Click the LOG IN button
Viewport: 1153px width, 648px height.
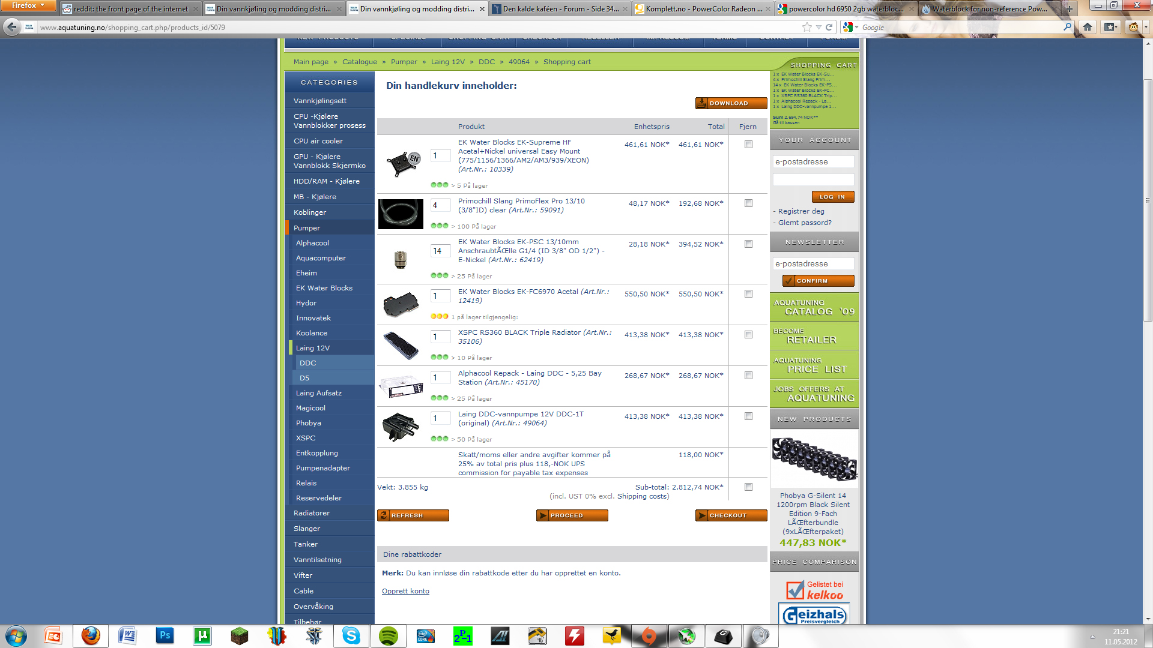pos(833,197)
